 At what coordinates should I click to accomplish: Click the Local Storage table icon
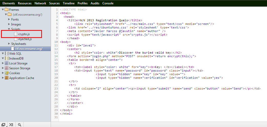(7, 63)
